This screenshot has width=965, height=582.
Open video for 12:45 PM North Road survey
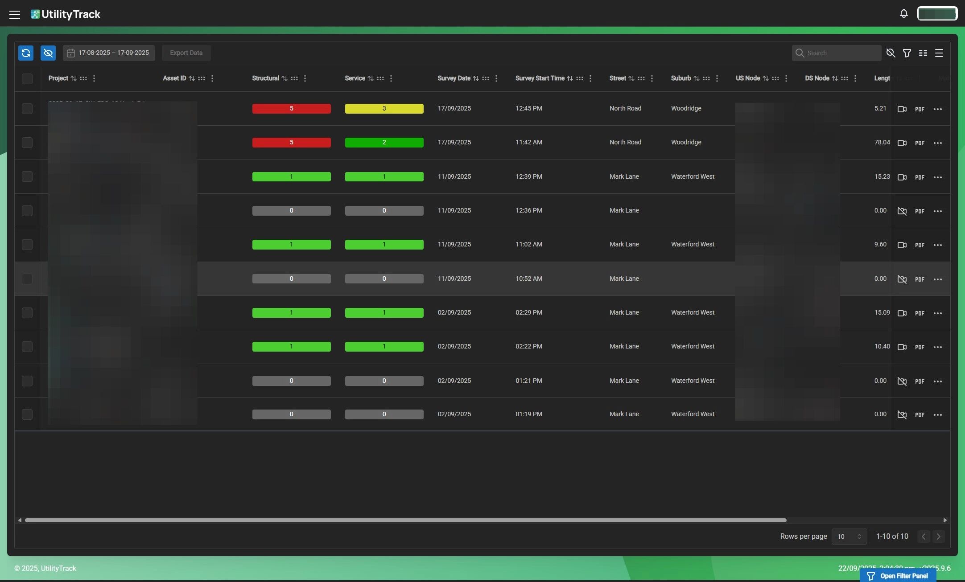pos(902,109)
